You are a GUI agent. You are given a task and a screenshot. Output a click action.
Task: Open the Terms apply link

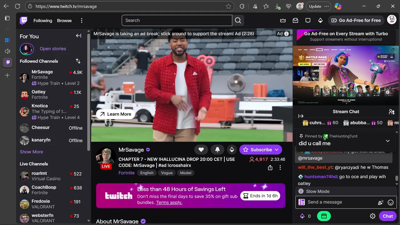169,202
